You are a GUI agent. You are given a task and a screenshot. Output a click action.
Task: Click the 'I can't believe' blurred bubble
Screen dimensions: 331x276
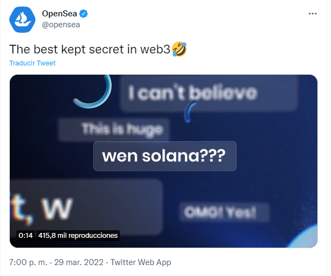(209, 93)
